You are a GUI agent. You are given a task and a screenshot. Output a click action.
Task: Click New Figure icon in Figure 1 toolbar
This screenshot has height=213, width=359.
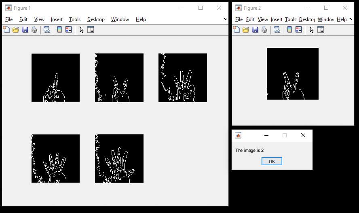(x=6, y=30)
